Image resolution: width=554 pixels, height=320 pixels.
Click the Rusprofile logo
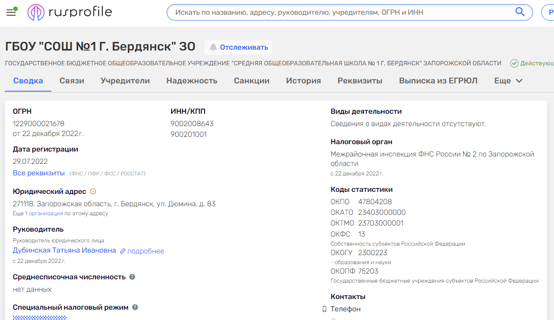pyautogui.click(x=70, y=12)
